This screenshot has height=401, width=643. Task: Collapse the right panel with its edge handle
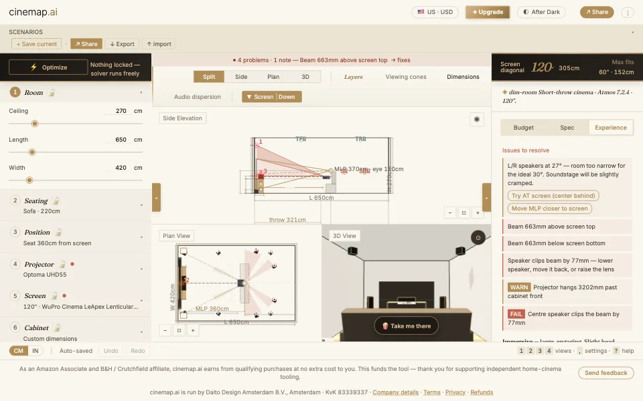coord(487,198)
